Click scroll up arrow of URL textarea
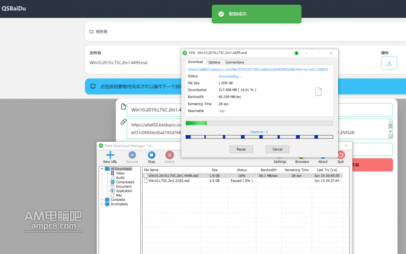Image resolution: width=406 pixels, height=254 pixels. pos(390,121)
